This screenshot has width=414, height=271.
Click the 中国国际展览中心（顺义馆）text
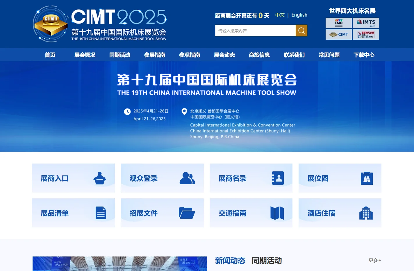(x=215, y=117)
